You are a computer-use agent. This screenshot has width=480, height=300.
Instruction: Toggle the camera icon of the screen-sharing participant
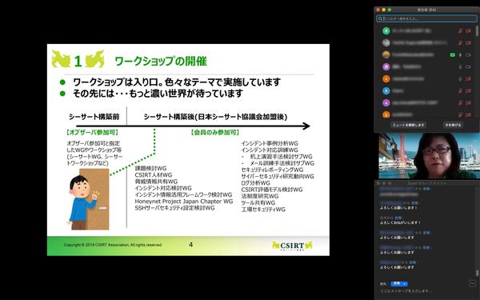[468, 54]
